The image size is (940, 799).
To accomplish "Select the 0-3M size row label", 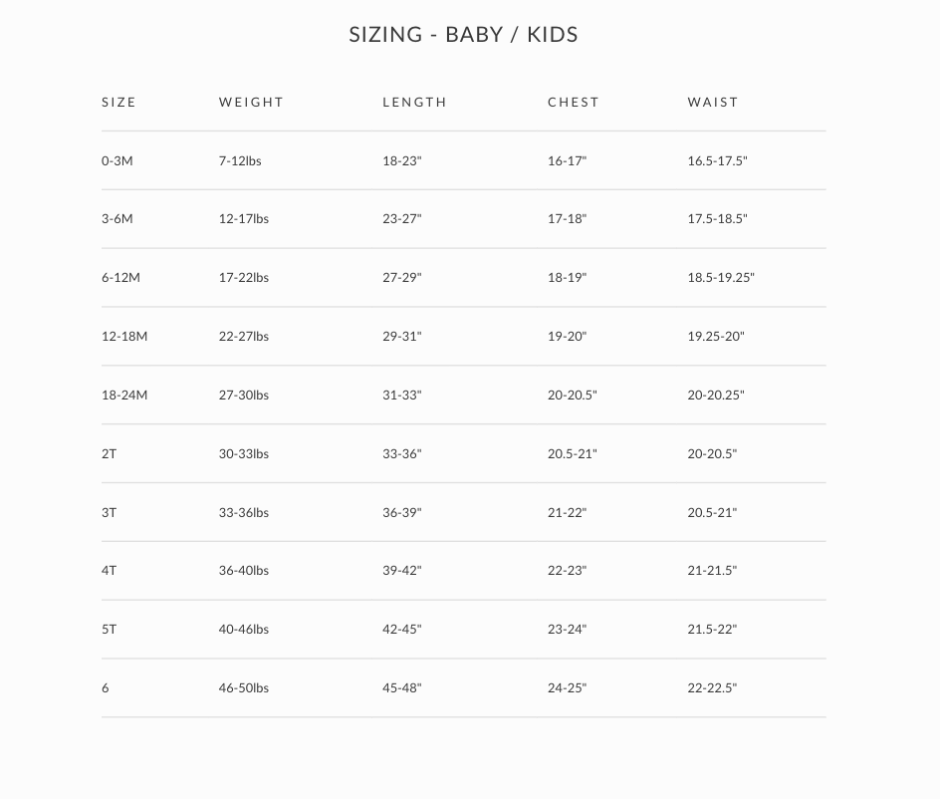I will (x=117, y=160).
